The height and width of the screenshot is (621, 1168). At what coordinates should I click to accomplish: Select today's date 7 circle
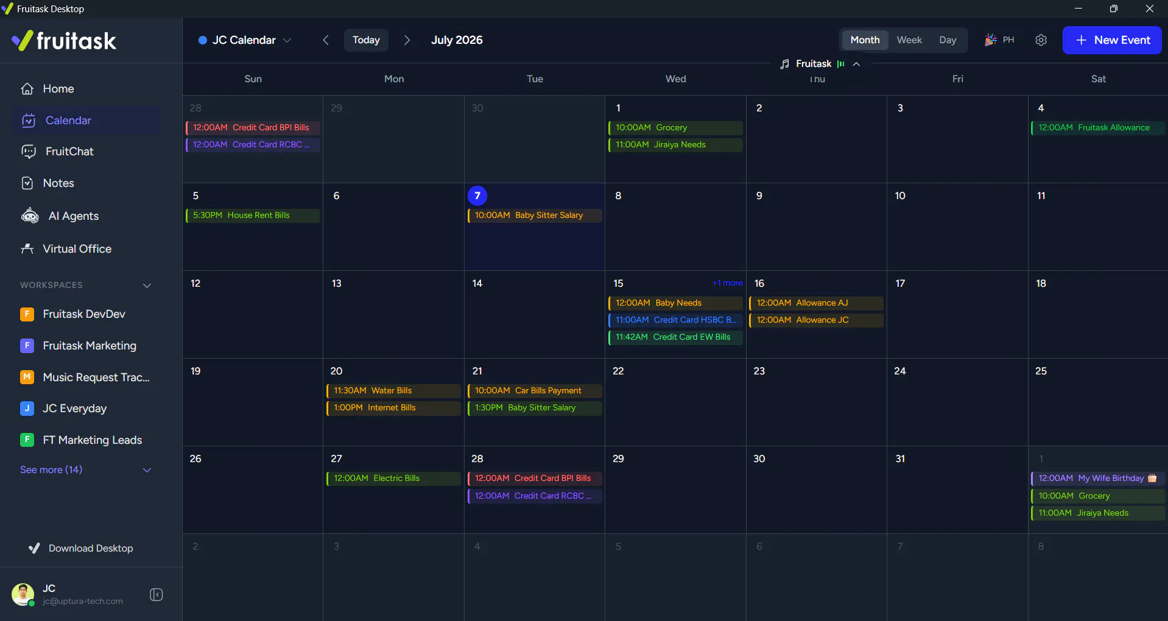(x=477, y=196)
